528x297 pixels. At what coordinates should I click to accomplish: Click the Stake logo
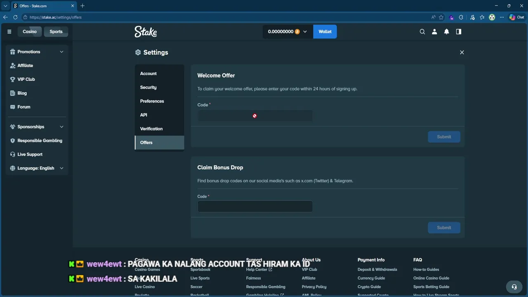146,32
